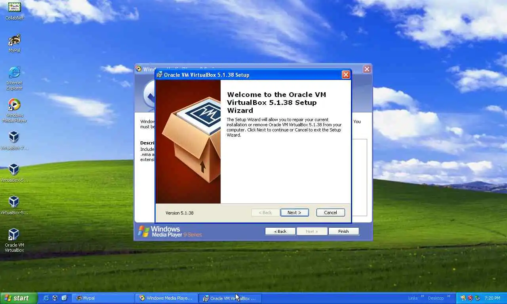This screenshot has height=304, width=507.
Task: Click the Links toolbar label in the taskbar
Action: coord(413,298)
